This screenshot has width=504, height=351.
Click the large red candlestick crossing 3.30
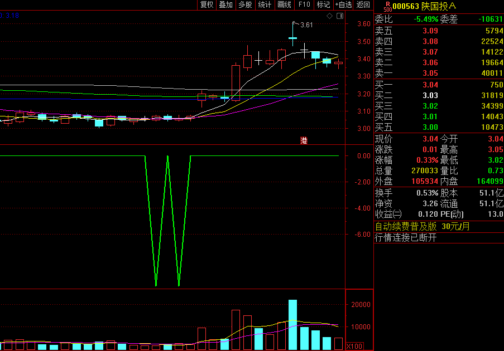236,82
